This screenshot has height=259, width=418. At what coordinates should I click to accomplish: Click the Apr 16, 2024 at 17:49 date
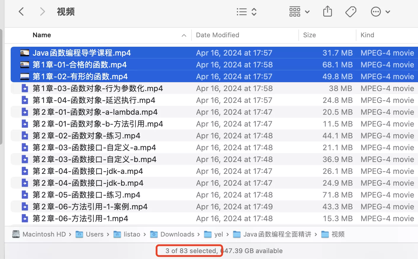[x=234, y=207]
